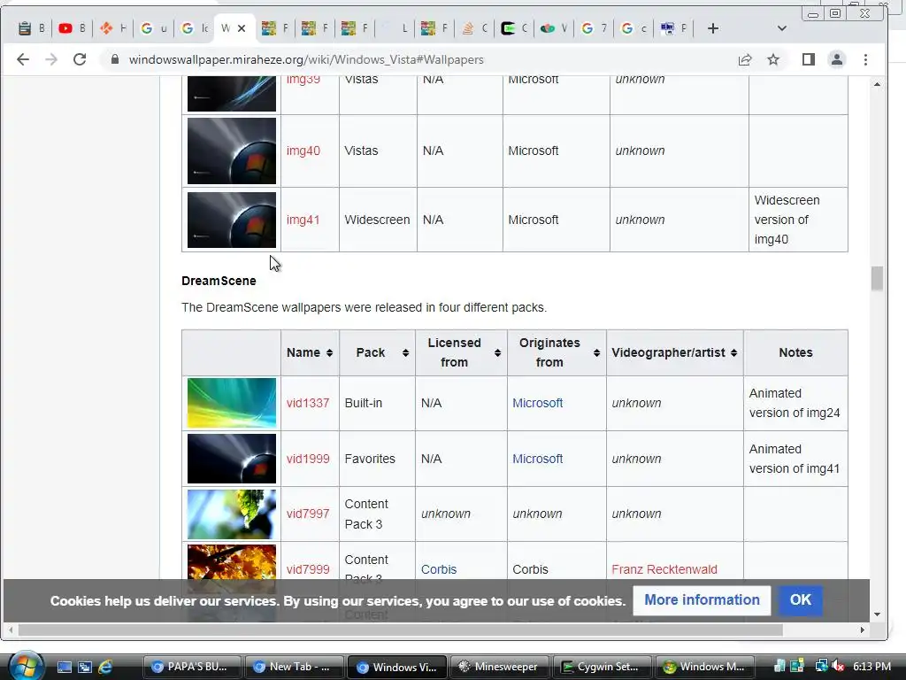The width and height of the screenshot is (906, 680).
Task: Switch to the Google tab labeled 7
Action: click(594, 28)
